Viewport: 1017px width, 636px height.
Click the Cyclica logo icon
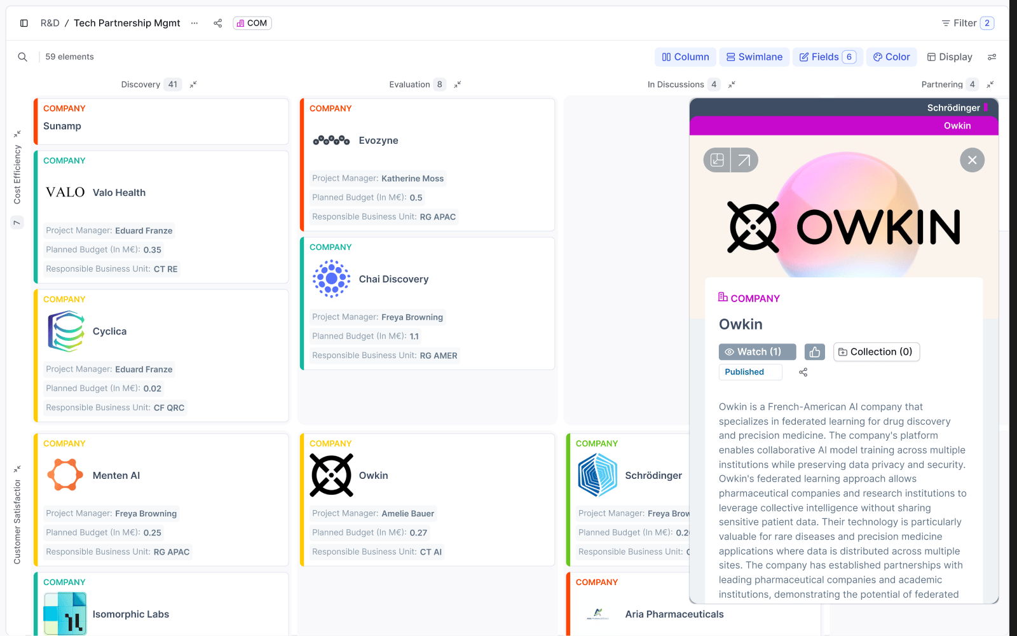pyautogui.click(x=65, y=331)
